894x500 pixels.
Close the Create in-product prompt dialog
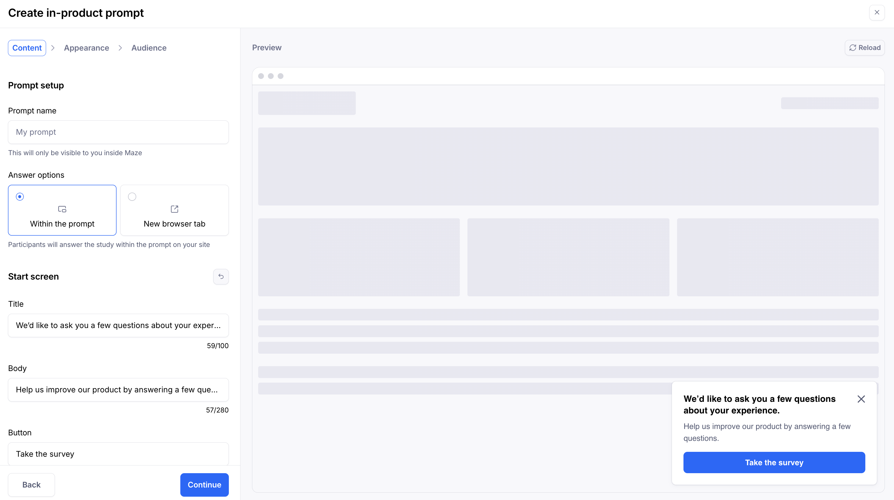pos(877,12)
